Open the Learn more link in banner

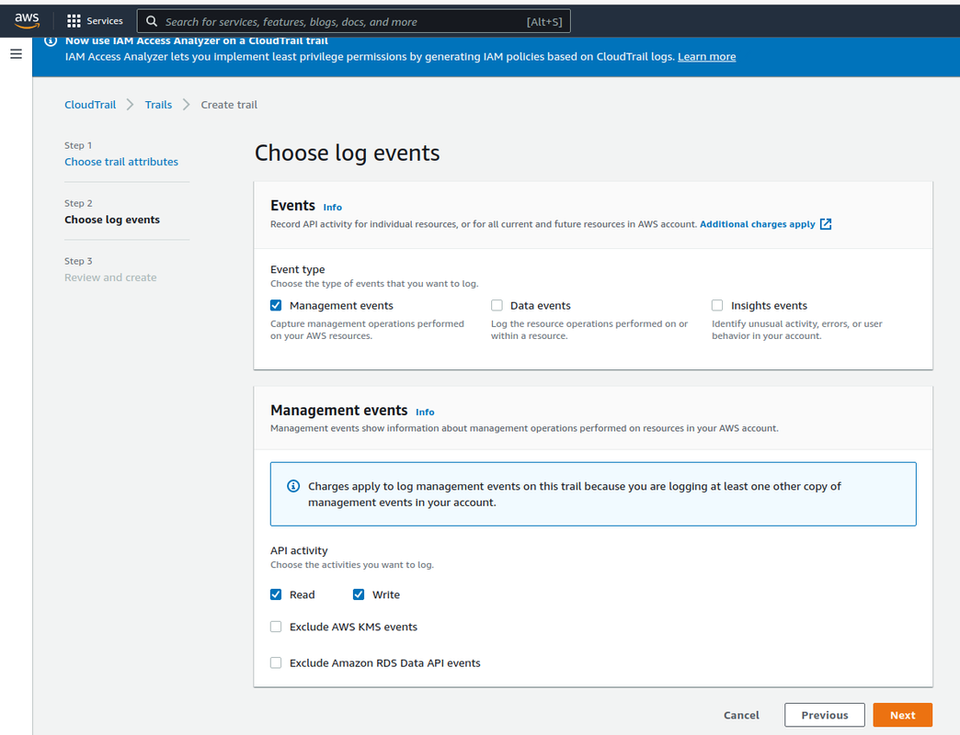pos(706,56)
